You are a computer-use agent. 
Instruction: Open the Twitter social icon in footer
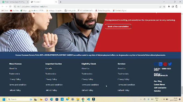170,64
